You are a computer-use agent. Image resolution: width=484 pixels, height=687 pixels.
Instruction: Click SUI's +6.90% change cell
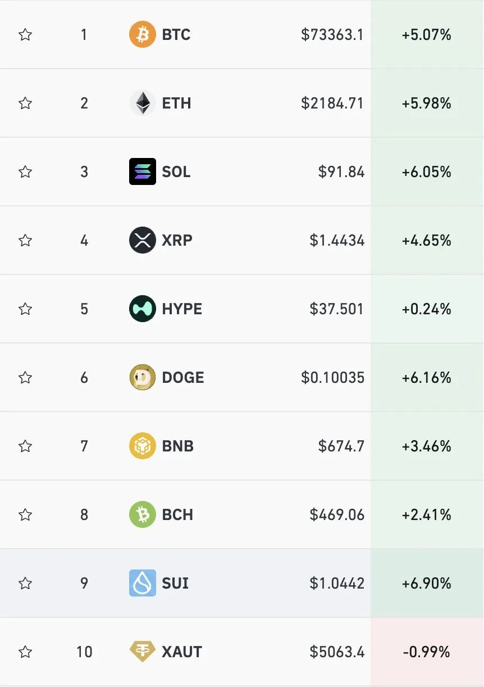(x=426, y=583)
